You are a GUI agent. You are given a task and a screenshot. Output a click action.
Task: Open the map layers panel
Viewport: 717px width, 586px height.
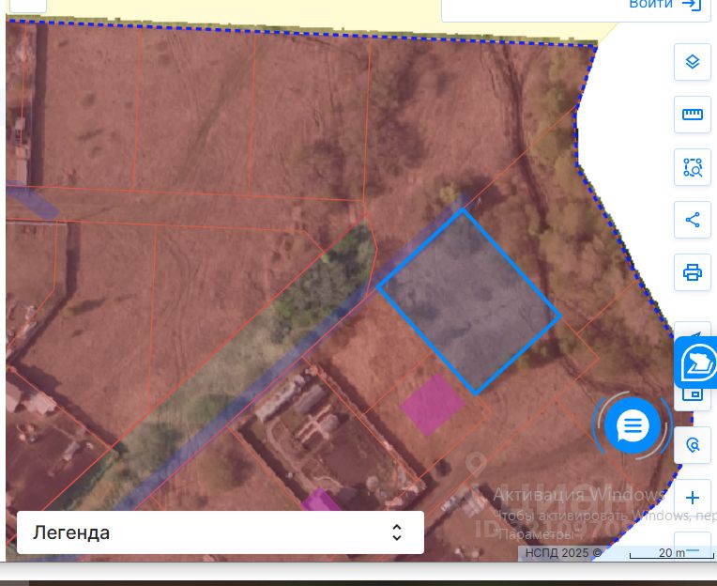693,62
